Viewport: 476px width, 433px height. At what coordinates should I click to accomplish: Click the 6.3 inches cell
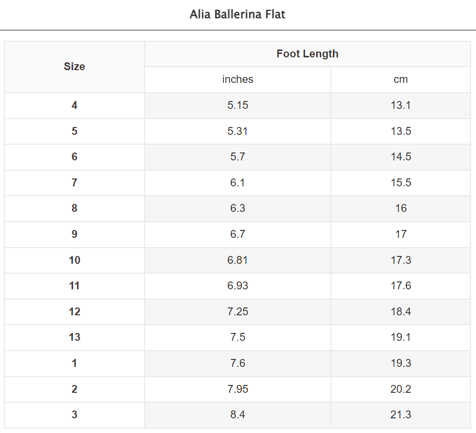(x=238, y=208)
